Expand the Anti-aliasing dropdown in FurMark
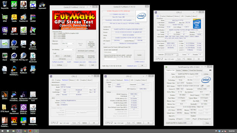 coord(67,50)
